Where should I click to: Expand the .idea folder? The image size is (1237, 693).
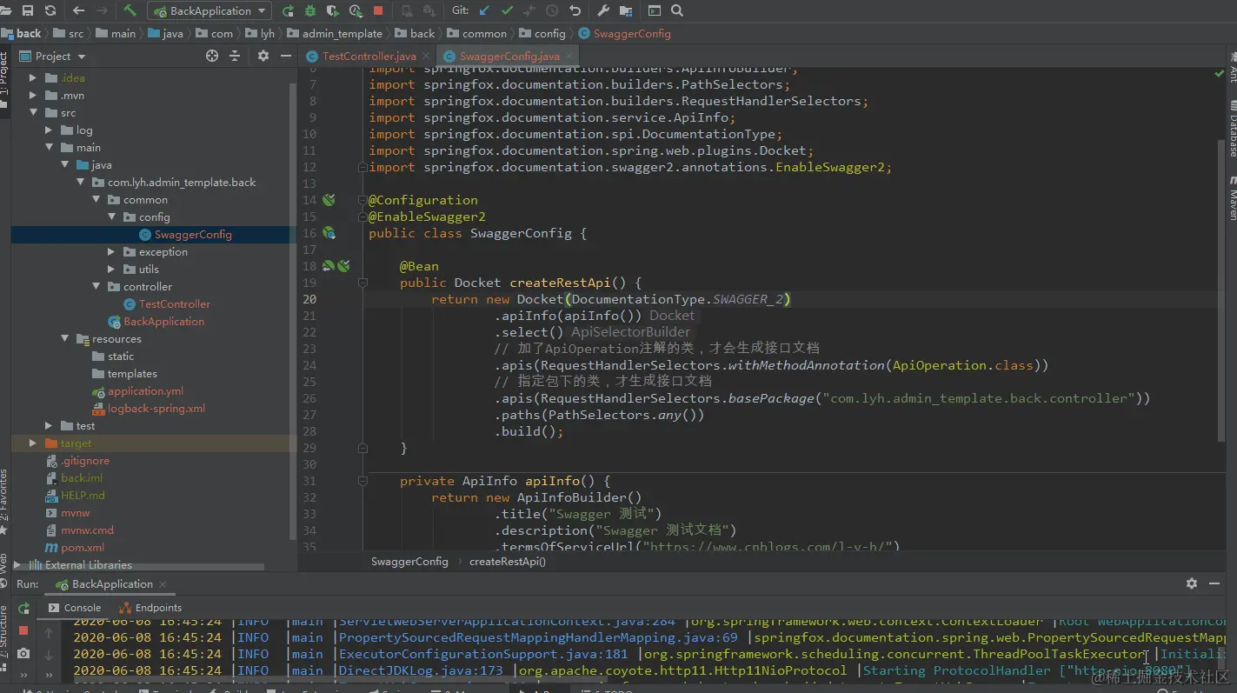click(x=33, y=77)
